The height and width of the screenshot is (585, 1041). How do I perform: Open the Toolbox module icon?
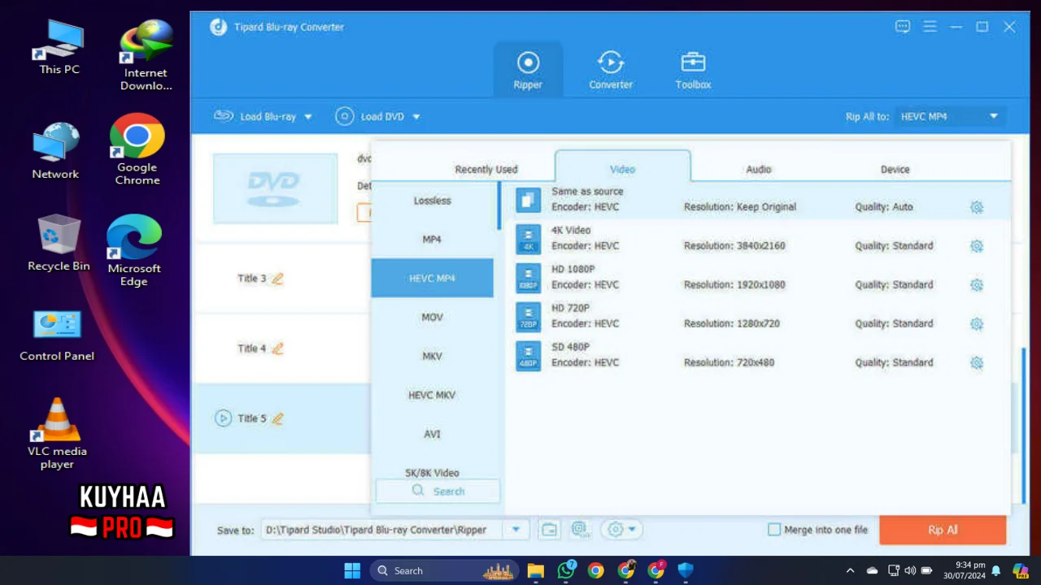[x=693, y=63]
